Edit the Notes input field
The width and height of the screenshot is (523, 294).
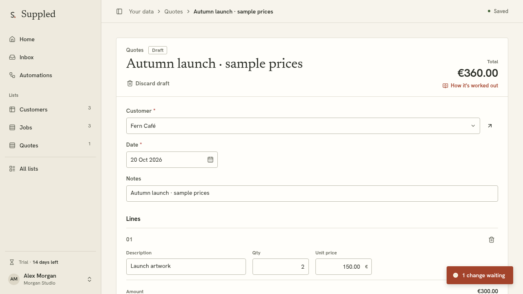coord(312,193)
